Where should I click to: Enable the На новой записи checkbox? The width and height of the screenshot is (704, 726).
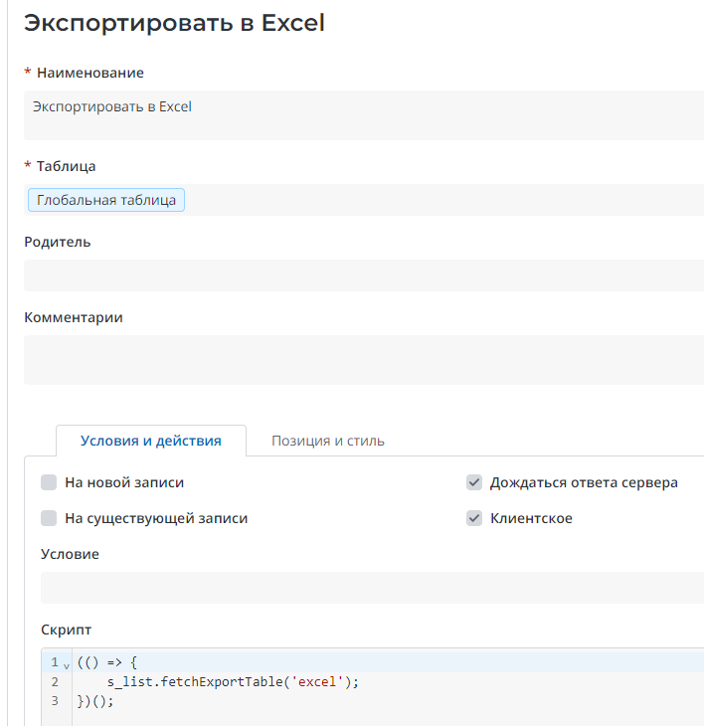pyautogui.click(x=49, y=482)
